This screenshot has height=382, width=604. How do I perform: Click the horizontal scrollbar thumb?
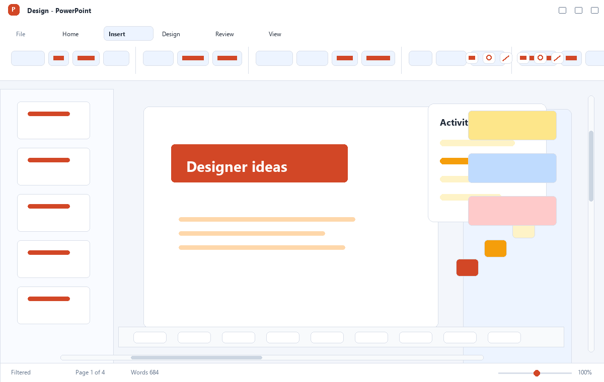pyautogui.click(x=196, y=357)
